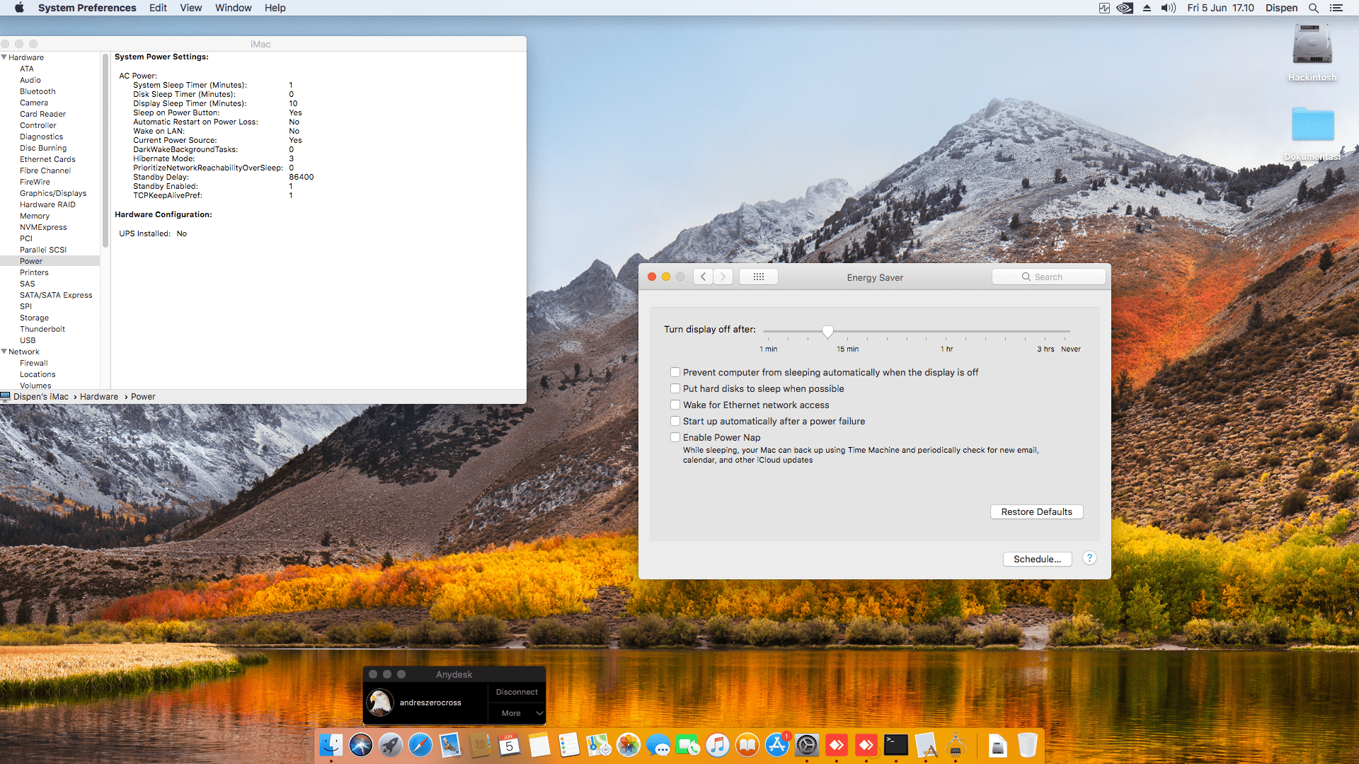Expand the Anydesk More dropdown

517,713
